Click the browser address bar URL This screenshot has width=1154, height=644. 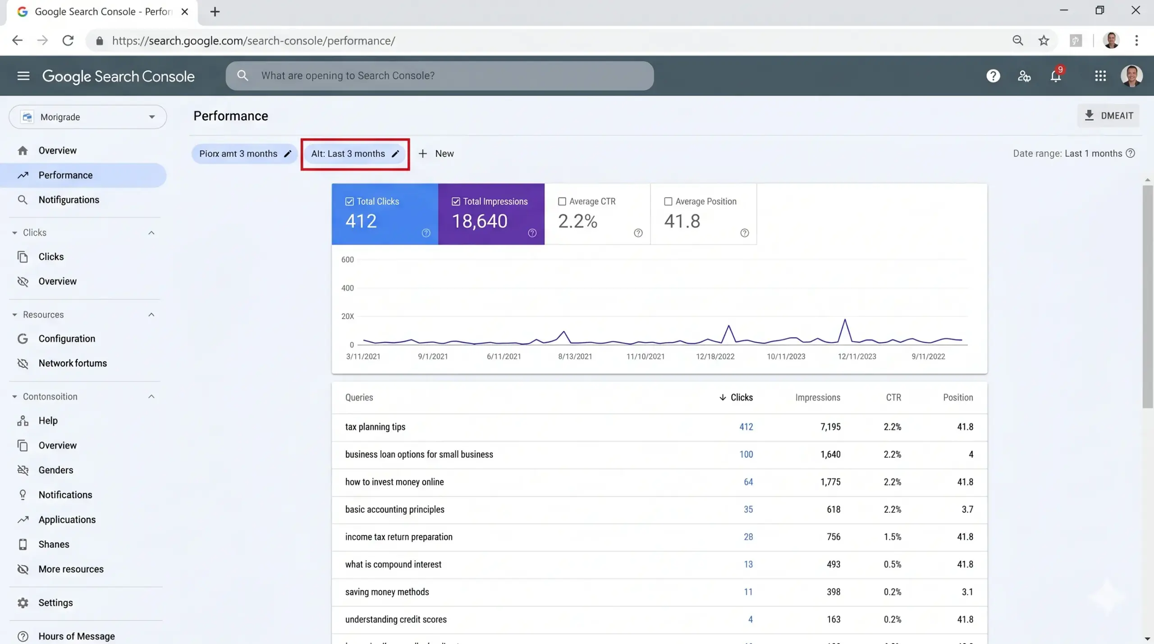[x=254, y=41]
